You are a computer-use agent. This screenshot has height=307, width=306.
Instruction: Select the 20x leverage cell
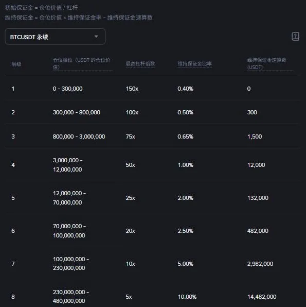131,231
